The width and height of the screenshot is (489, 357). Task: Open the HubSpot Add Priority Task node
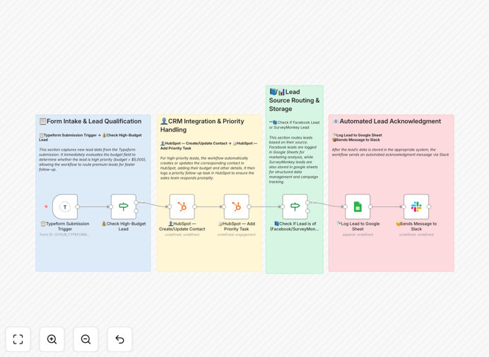click(x=237, y=206)
